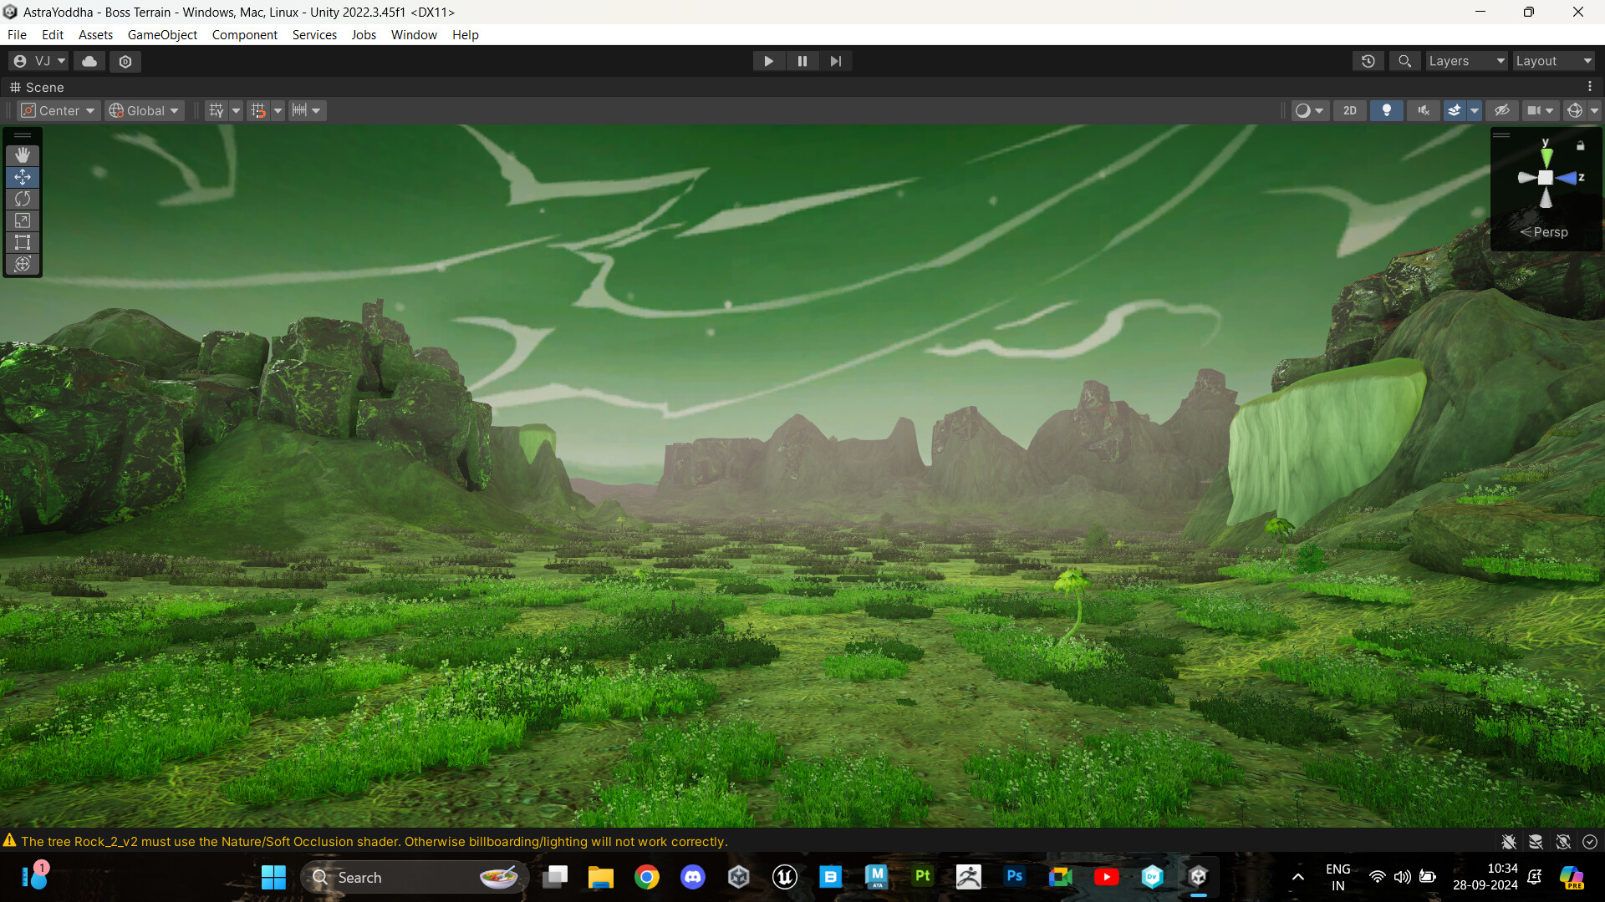Toggle Persp projection label
The width and height of the screenshot is (1605, 902).
(x=1544, y=232)
